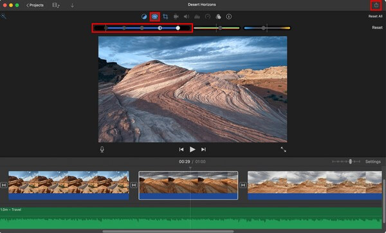This screenshot has height=233, width=386.
Task: Adjust the Saturation slider handle
Action: click(220, 28)
